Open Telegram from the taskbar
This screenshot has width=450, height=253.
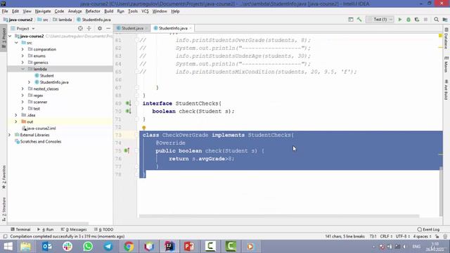(108, 247)
